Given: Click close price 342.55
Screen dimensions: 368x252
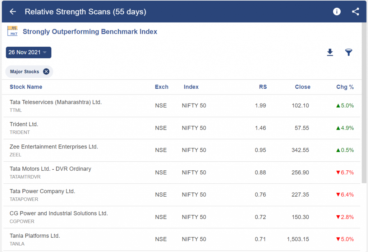Looking at the screenshot, I should tap(300, 150).
